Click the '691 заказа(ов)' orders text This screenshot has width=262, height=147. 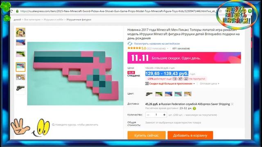(x=181, y=49)
